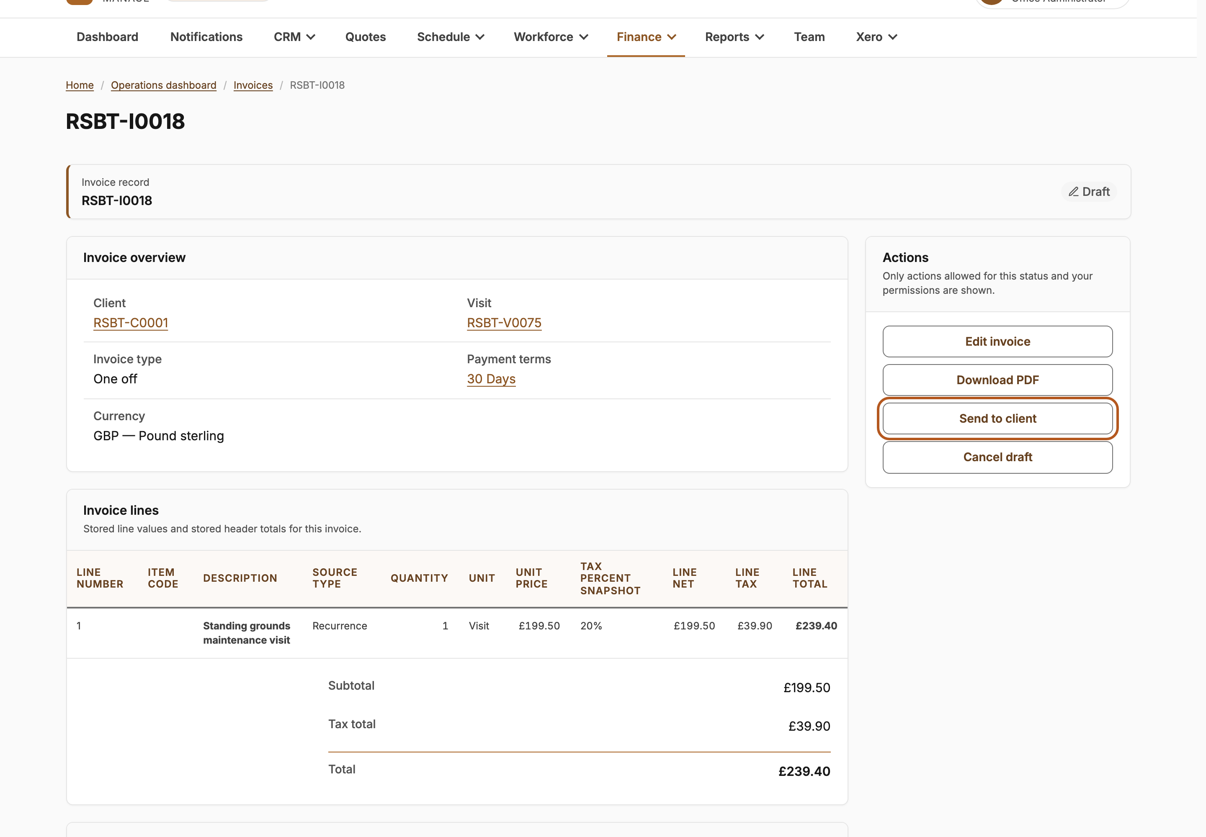
Task: Open visit RSBT-V0075 link
Action: (504, 323)
